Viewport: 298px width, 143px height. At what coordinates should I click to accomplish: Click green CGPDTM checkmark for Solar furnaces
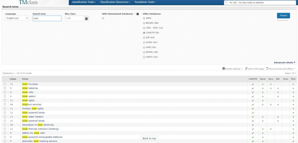253,84
